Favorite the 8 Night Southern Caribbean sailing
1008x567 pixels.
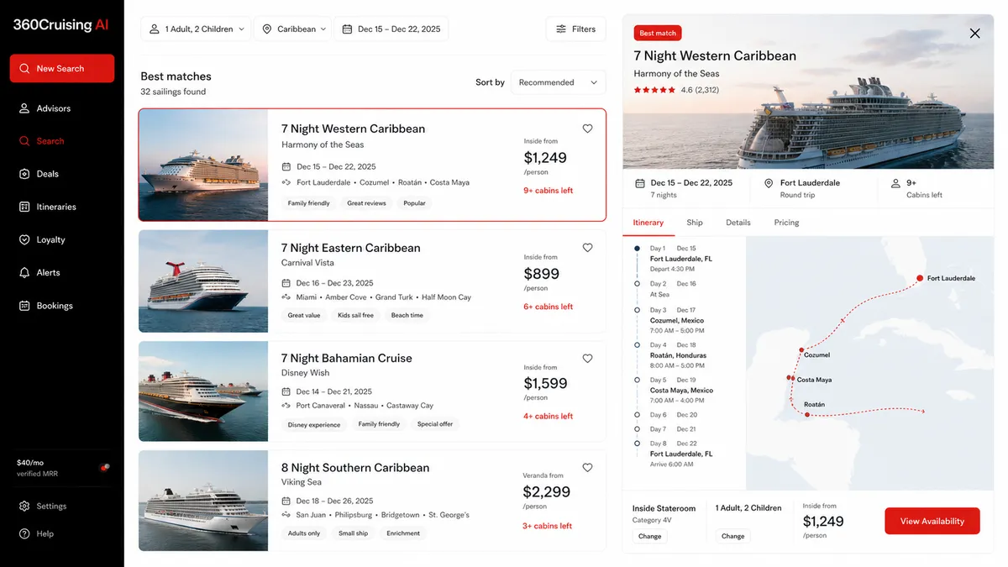pos(587,468)
